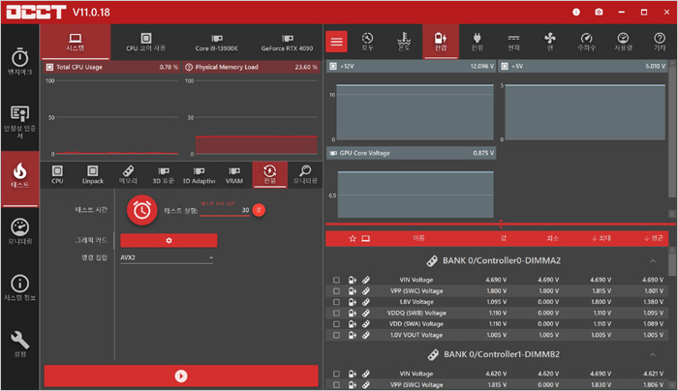Switch to the Core i9-13900K tab
This screenshot has width=678, height=391.
click(216, 42)
